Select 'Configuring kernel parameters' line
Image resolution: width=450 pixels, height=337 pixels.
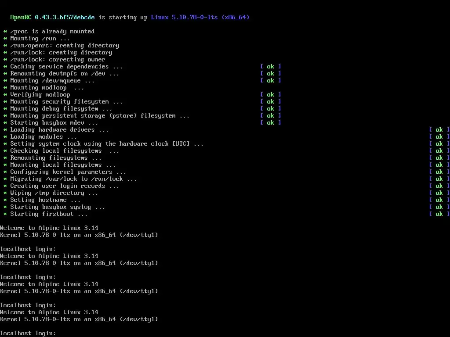(68, 172)
